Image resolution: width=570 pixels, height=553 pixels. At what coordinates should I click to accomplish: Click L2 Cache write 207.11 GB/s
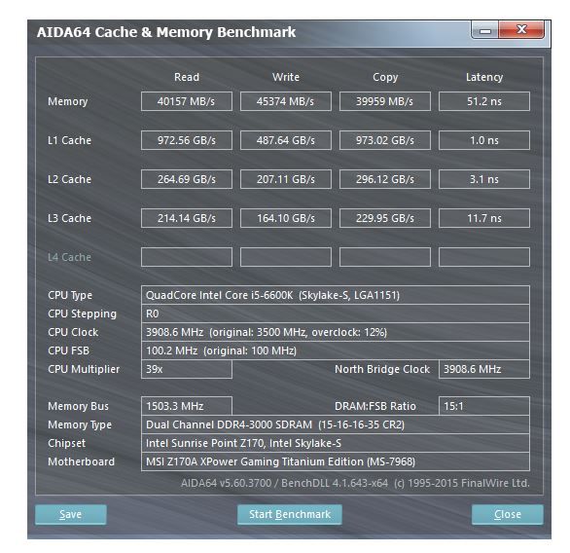pyautogui.click(x=286, y=179)
